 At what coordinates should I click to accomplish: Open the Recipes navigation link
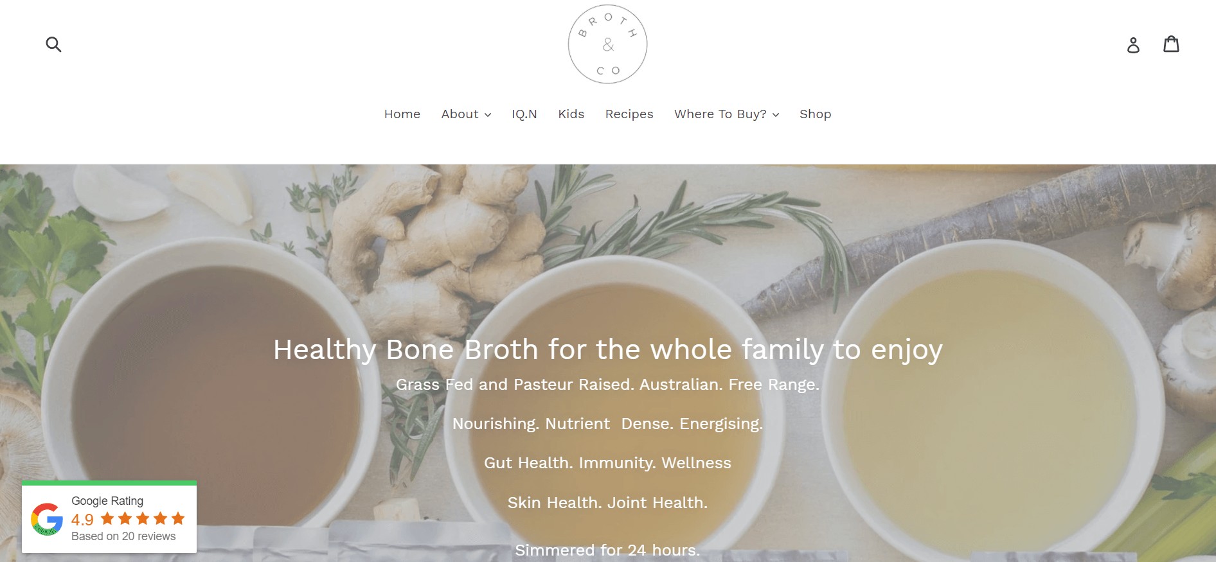[x=629, y=114]
